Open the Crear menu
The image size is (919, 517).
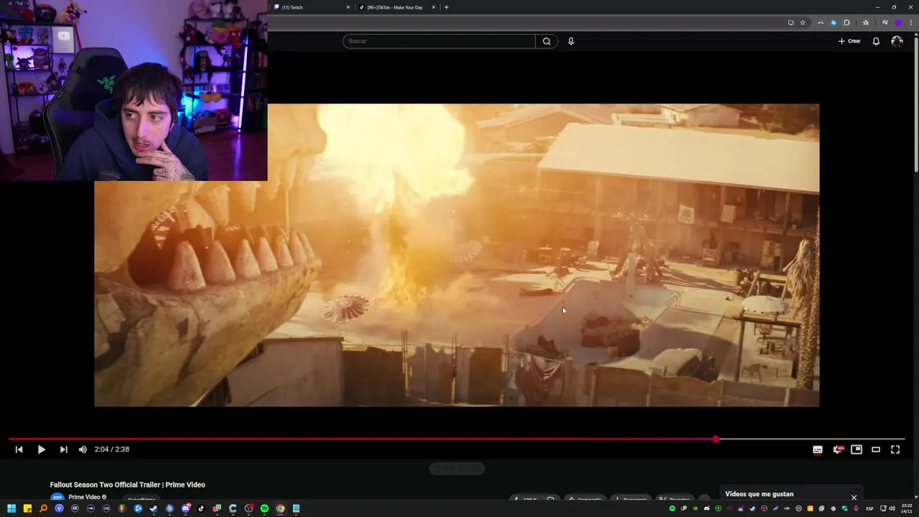click(849, 41)
